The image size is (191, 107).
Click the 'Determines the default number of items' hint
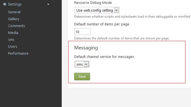122,38
